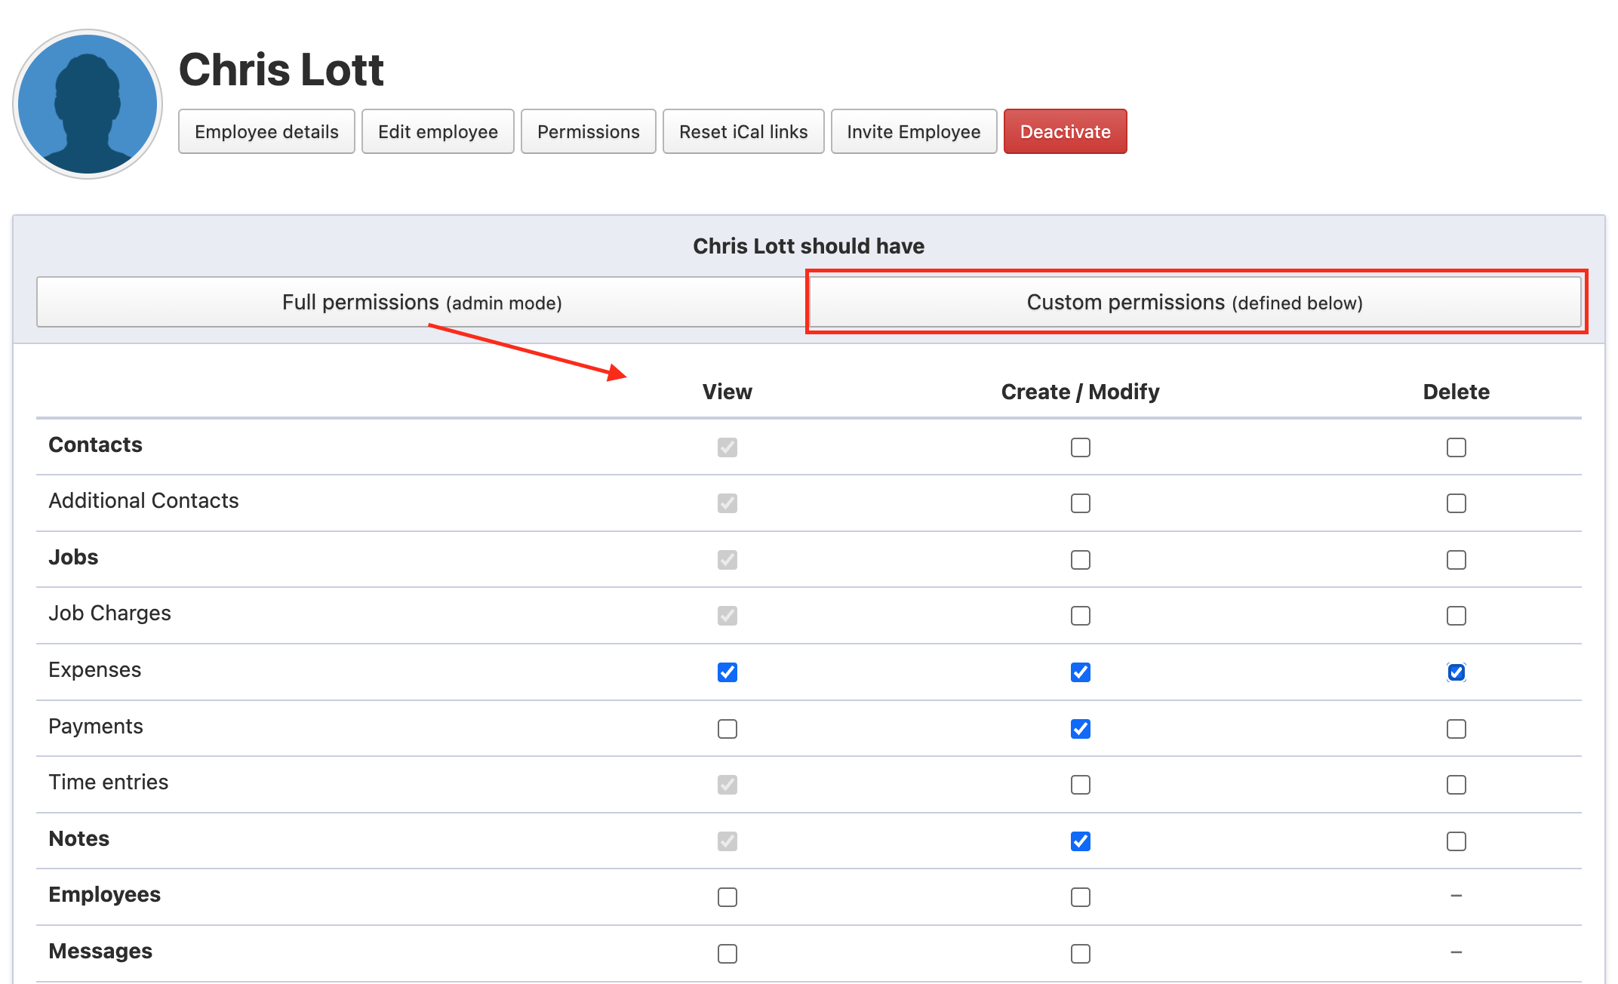
Task: Click the Edit employee button
Action: (438, 132)
